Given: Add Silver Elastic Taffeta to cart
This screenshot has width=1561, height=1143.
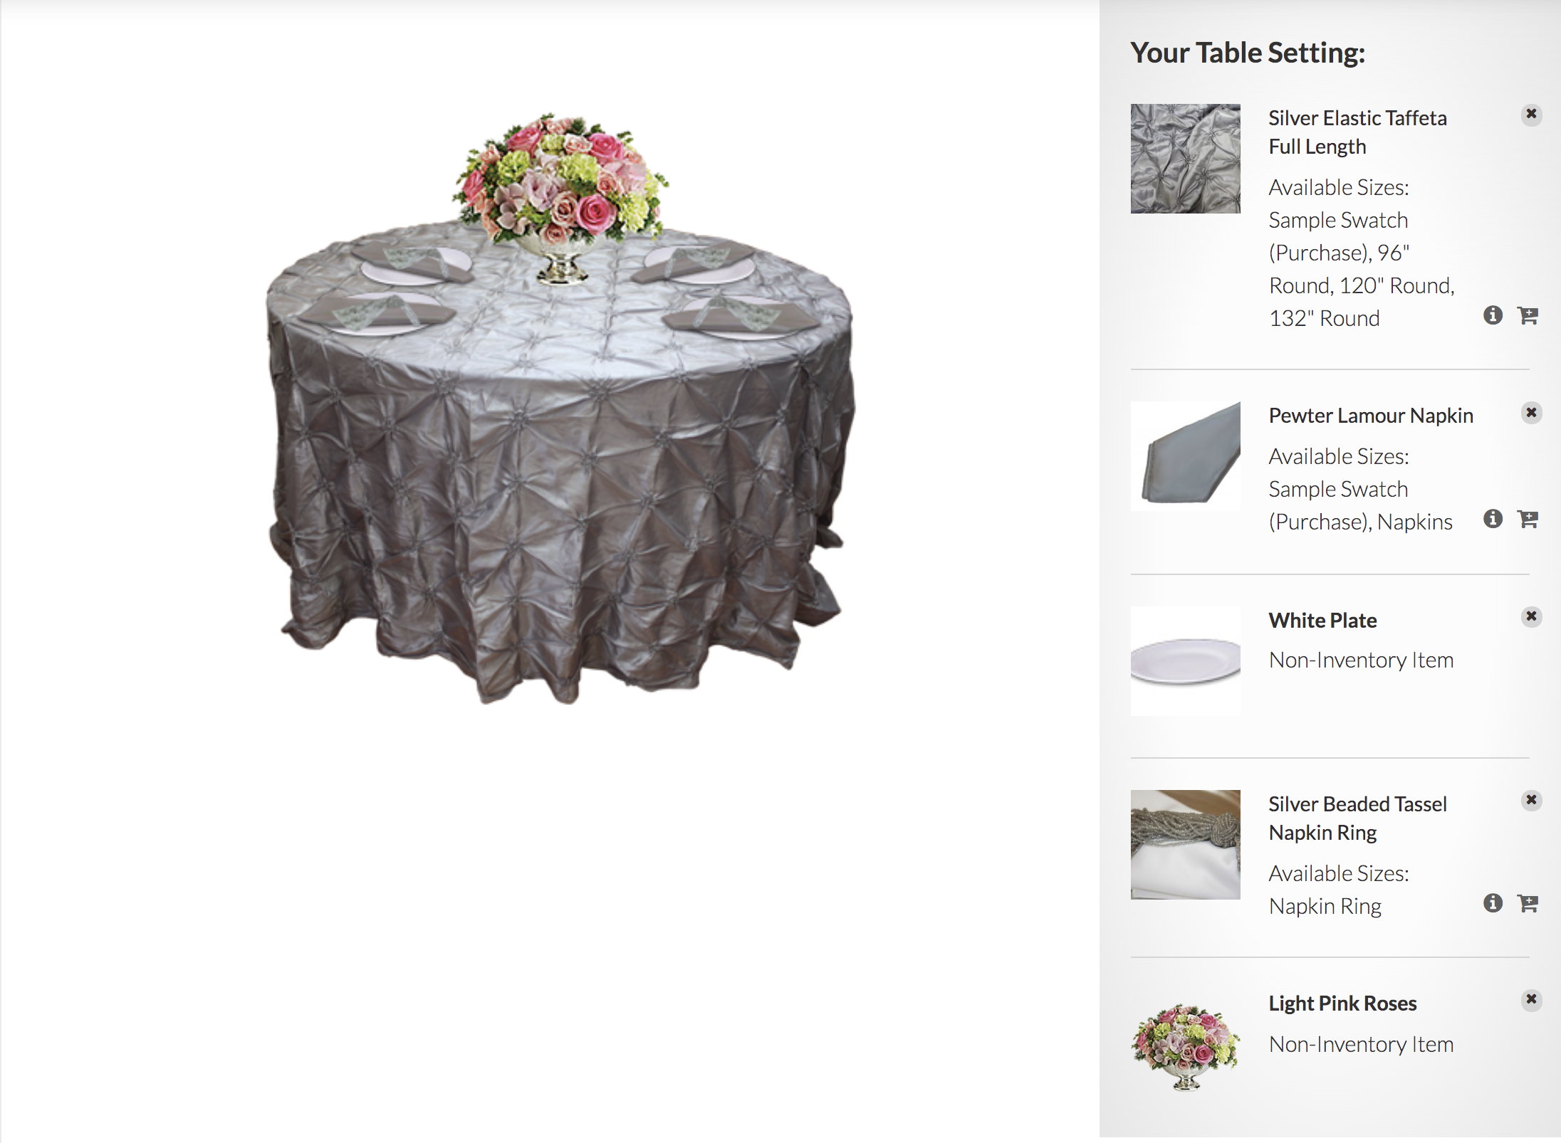Looking at the screenshot, I should pos(1528,315).
